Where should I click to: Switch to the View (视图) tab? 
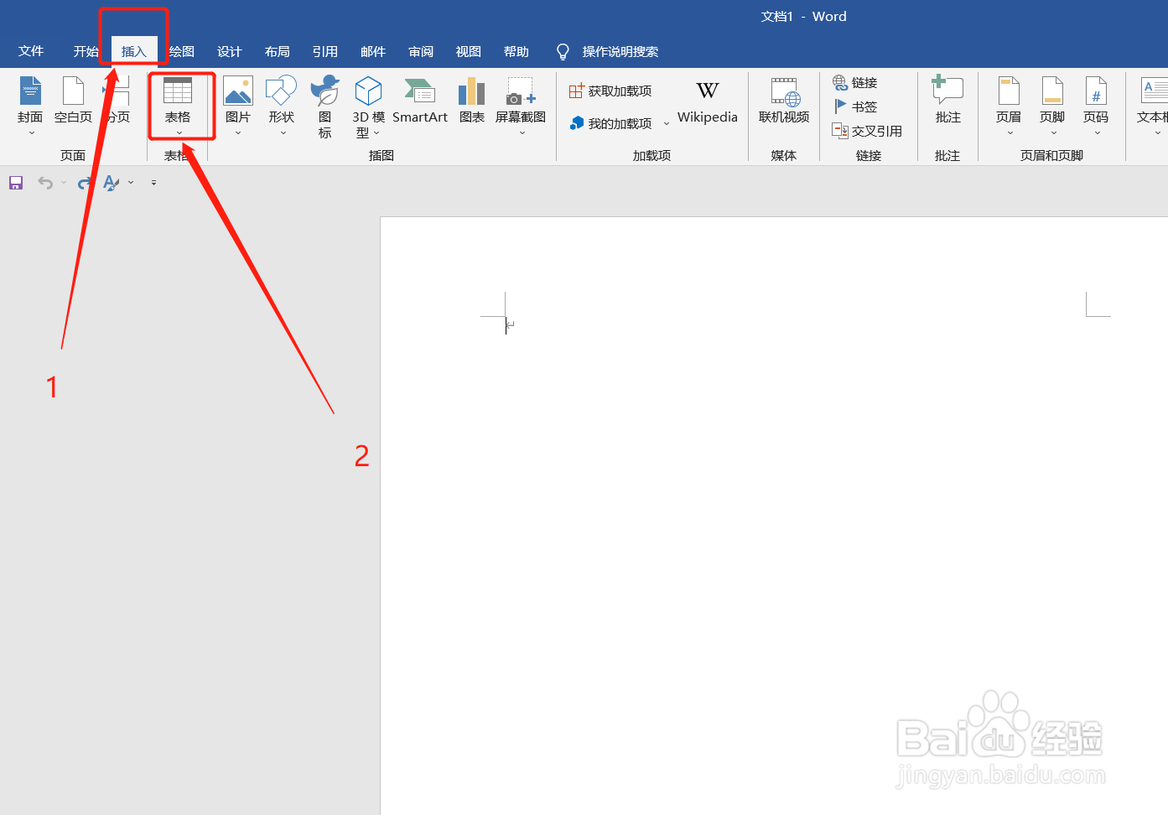coord(469,51)
